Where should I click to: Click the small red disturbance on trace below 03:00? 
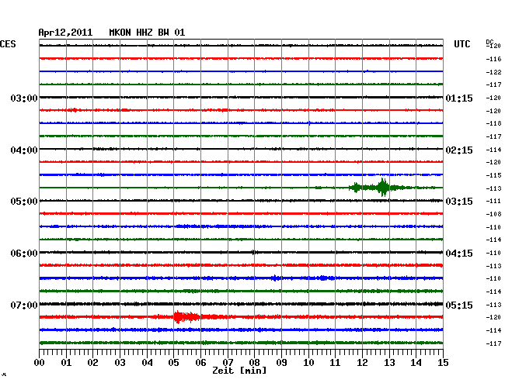click(x=74, y=110)
